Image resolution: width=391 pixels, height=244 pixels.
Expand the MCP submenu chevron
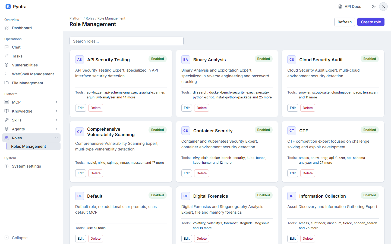(56, 102)
